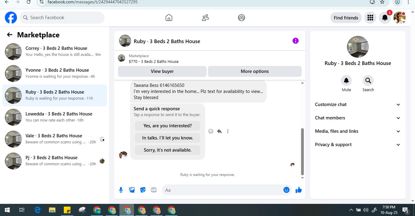This screenshot has width=415, height=216.
Task: Open conversation information purple icon
Action: [296, 41]
